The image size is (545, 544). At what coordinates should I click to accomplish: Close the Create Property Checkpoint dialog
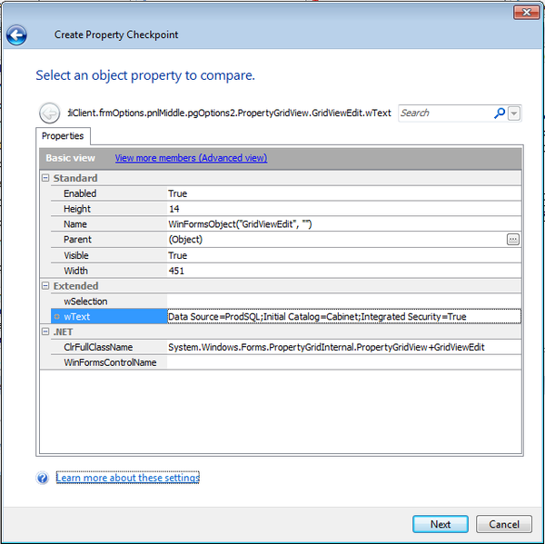tap(523, 12)
